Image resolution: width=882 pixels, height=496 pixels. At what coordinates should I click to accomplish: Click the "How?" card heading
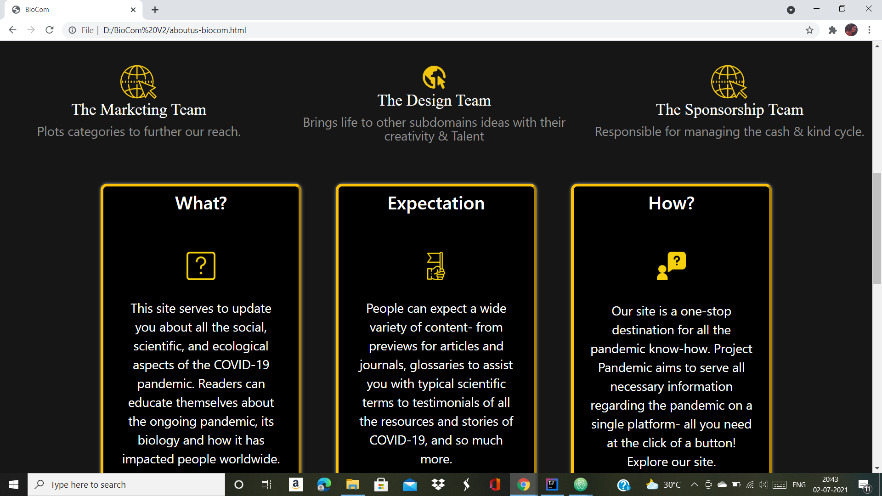point(671,203)
